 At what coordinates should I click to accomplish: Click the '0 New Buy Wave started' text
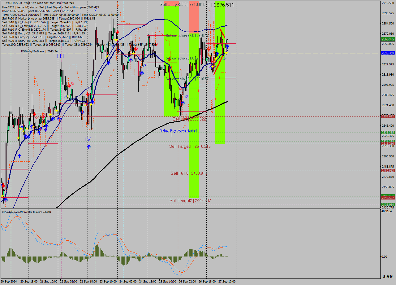coord(178,131)
